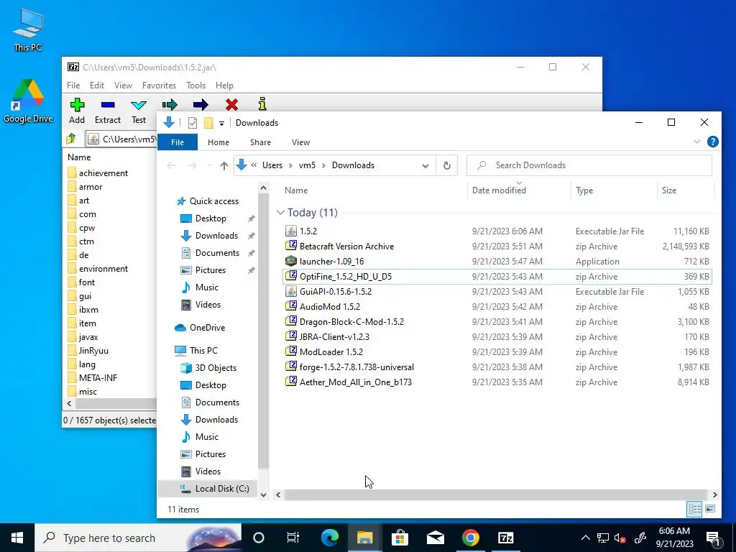Select the launcher-1.09_16 application
This screenshot has width=736, height=552.
tap(497, 262)
